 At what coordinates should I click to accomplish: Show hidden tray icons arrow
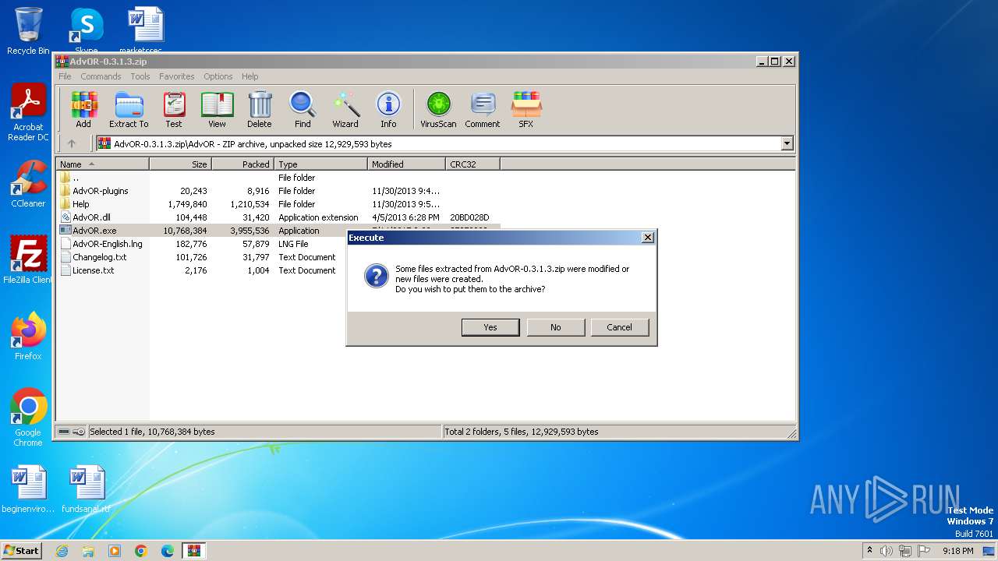[870, 550]
